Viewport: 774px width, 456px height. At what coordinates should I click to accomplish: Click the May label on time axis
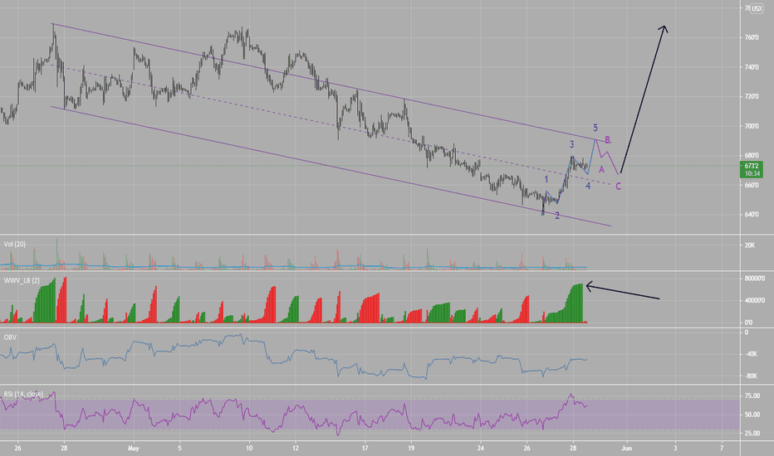click(x=133, y=448)
